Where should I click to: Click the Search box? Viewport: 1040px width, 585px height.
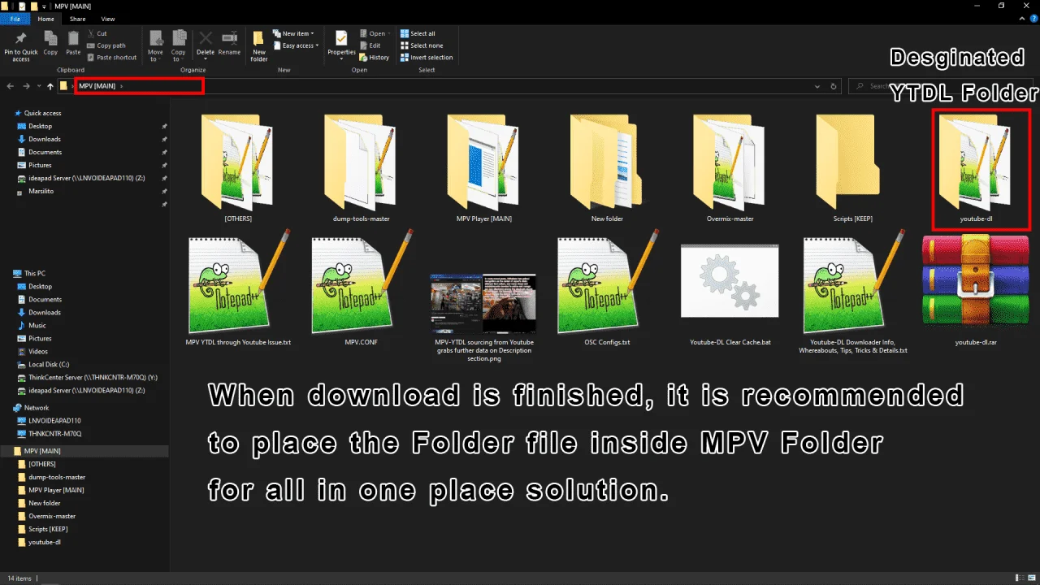[942, 86]
